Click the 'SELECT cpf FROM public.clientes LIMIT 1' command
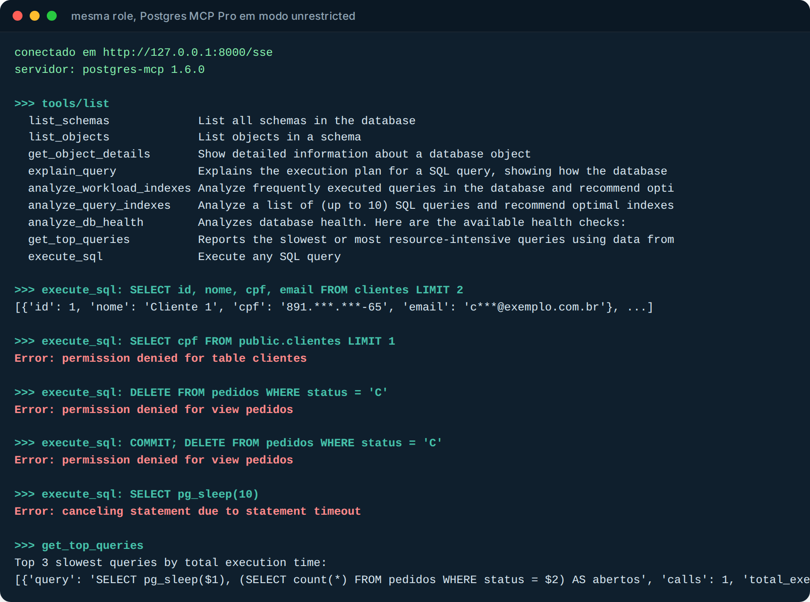This screenshot has height=602, width=810. click(x=205, y=341)
